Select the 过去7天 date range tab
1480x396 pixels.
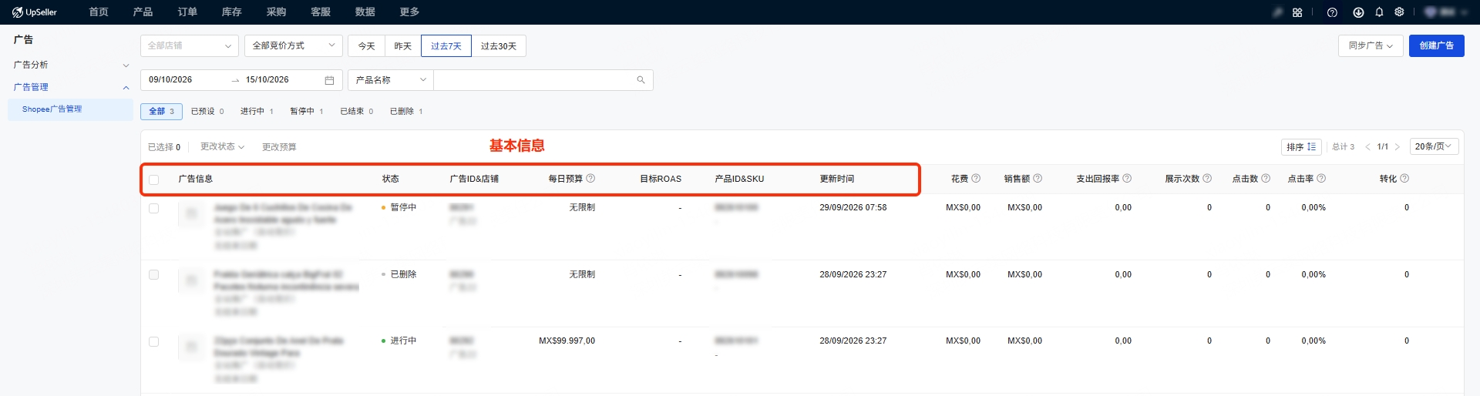tap(446, 46)
